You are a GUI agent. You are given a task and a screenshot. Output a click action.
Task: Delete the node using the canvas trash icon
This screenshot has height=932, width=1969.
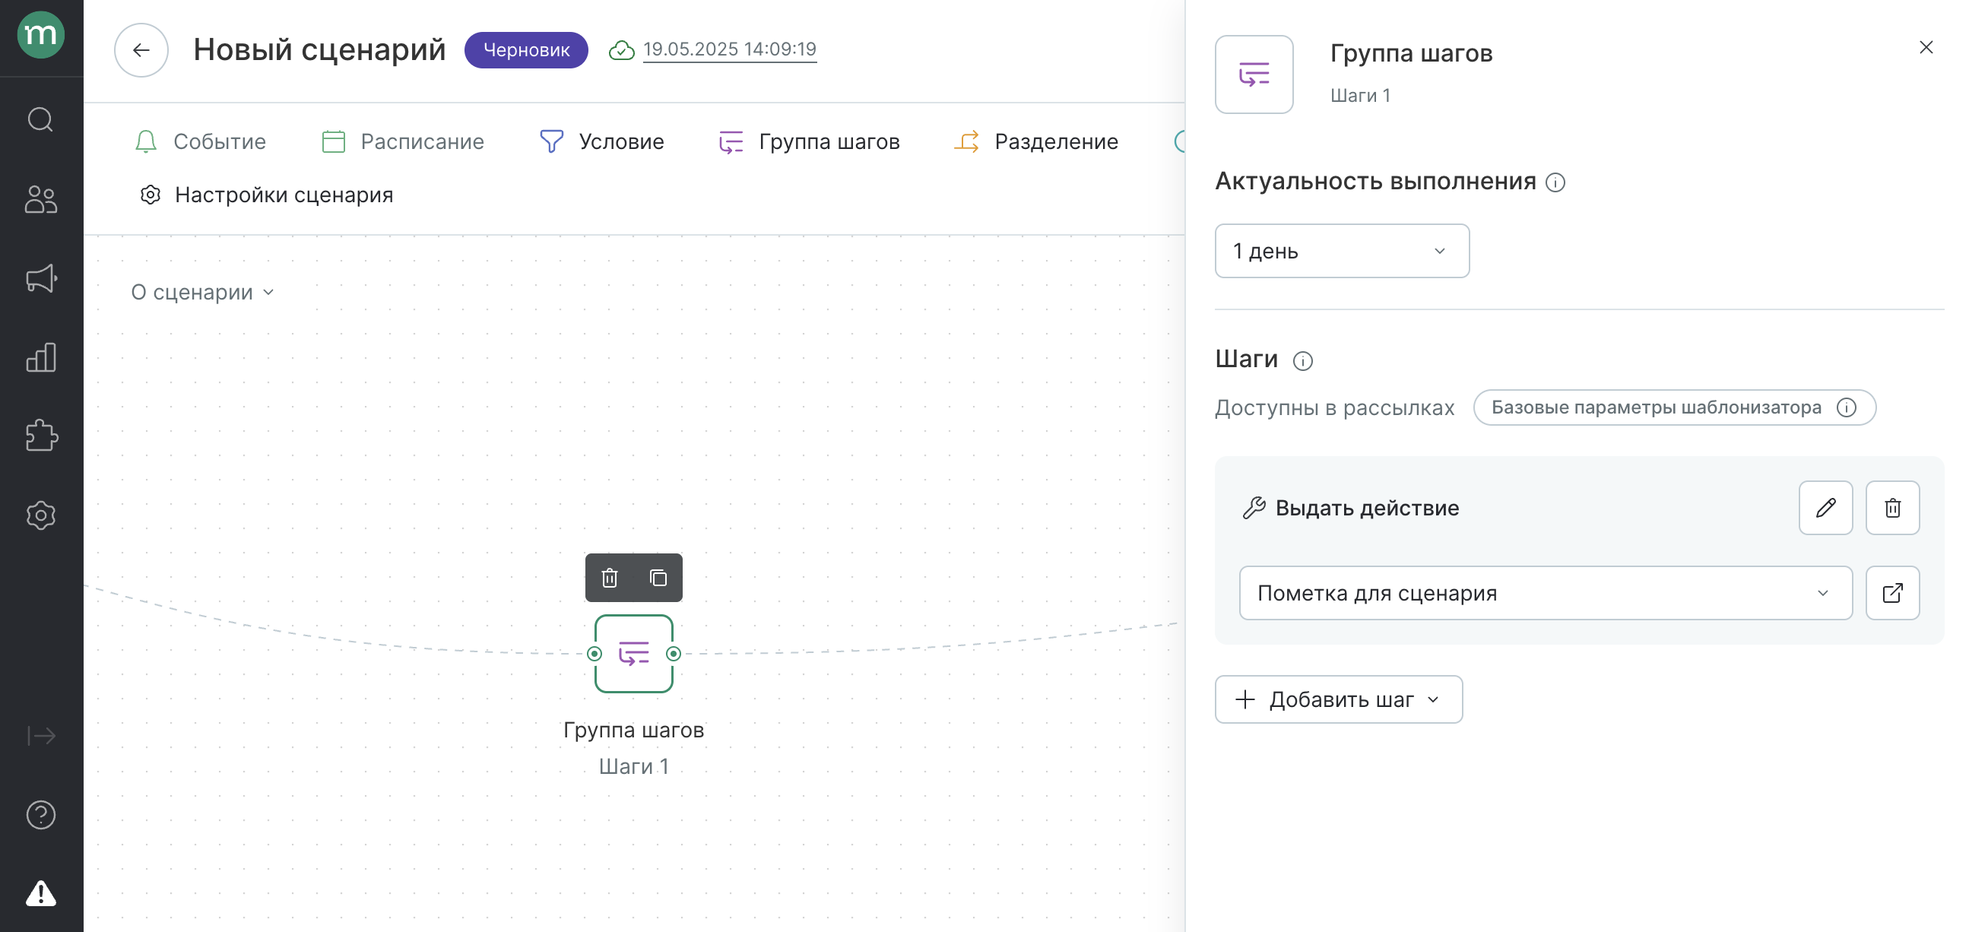[609, 578]
